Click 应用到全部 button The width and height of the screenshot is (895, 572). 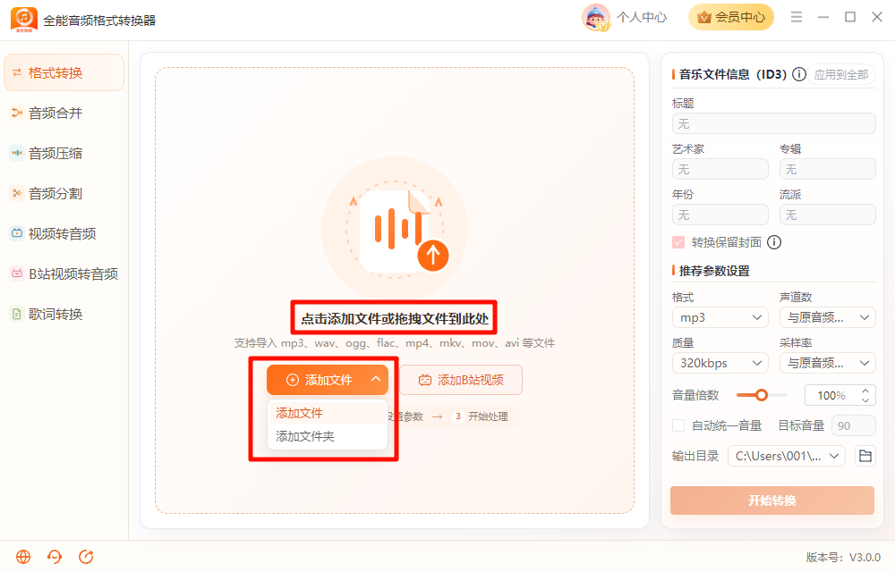tap(840, 75)
